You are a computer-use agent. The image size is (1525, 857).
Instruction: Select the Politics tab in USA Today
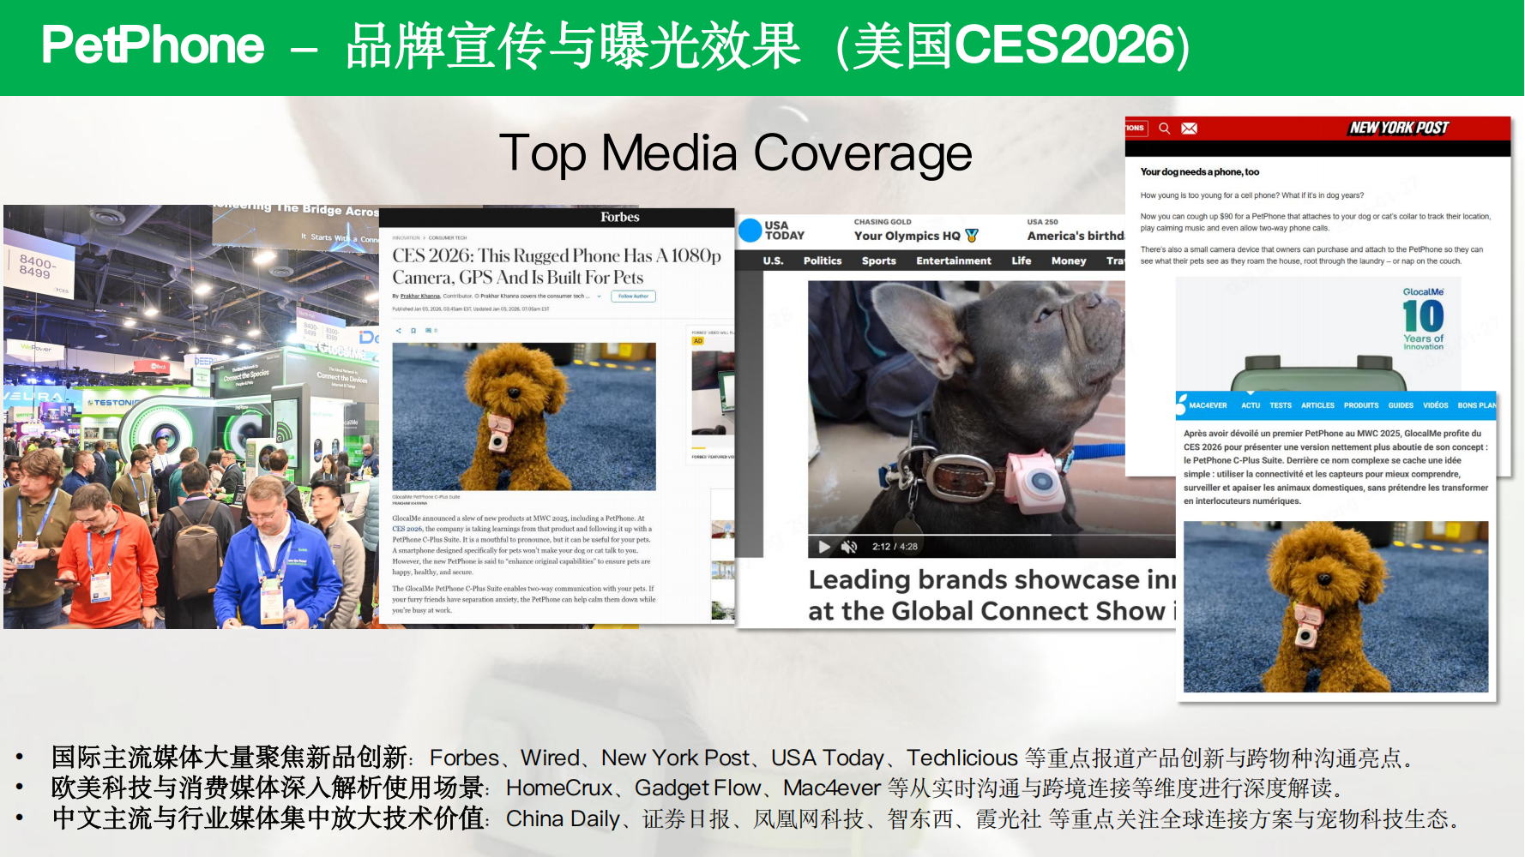click(823, 261)
